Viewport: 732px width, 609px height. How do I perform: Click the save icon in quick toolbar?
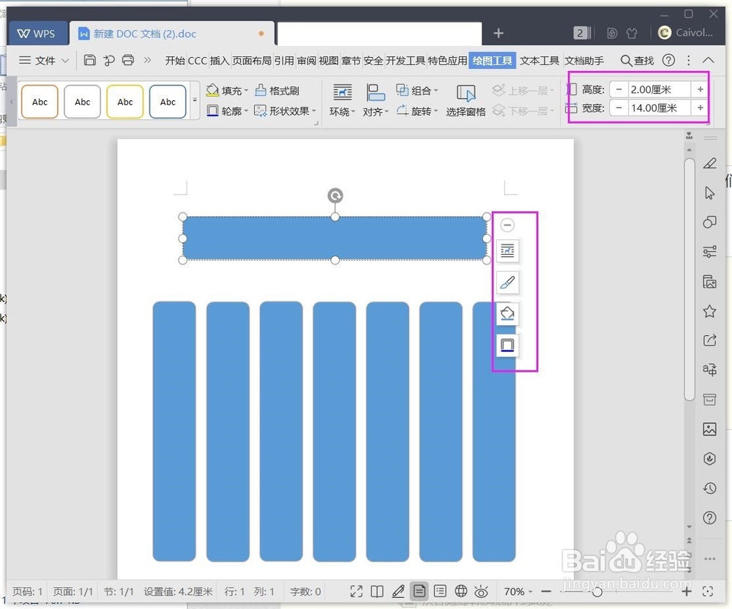[x=89, y=60]
